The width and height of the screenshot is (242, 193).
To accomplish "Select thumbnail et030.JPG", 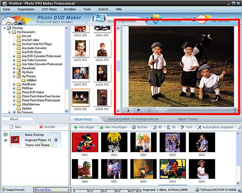I will [102, 98].
